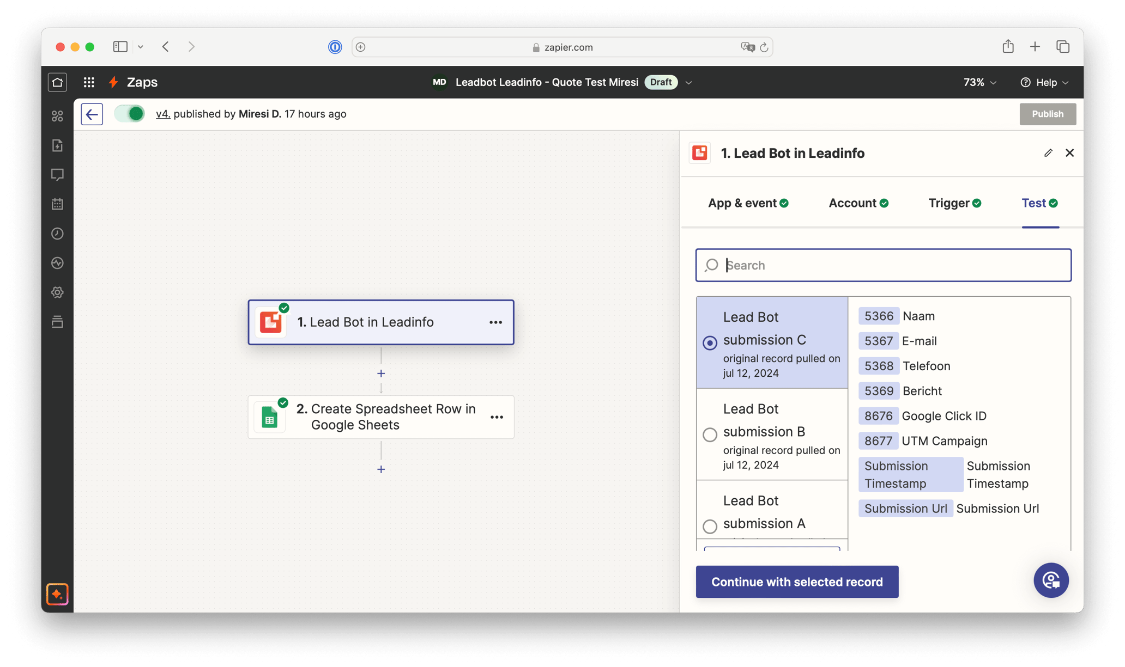Click the Publish button
This screenshot has height=667, width=1125.
click(x=1047, y=114)
